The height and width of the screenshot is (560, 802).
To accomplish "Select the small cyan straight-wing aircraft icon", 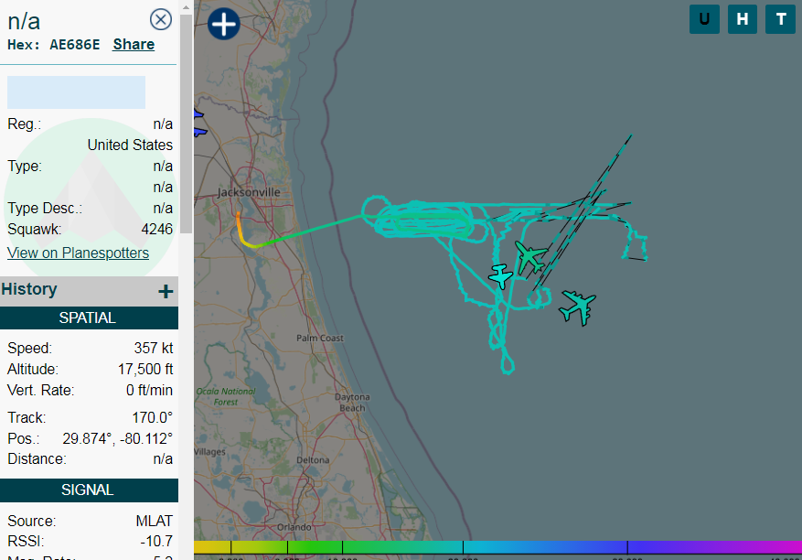I will (500, 275).
